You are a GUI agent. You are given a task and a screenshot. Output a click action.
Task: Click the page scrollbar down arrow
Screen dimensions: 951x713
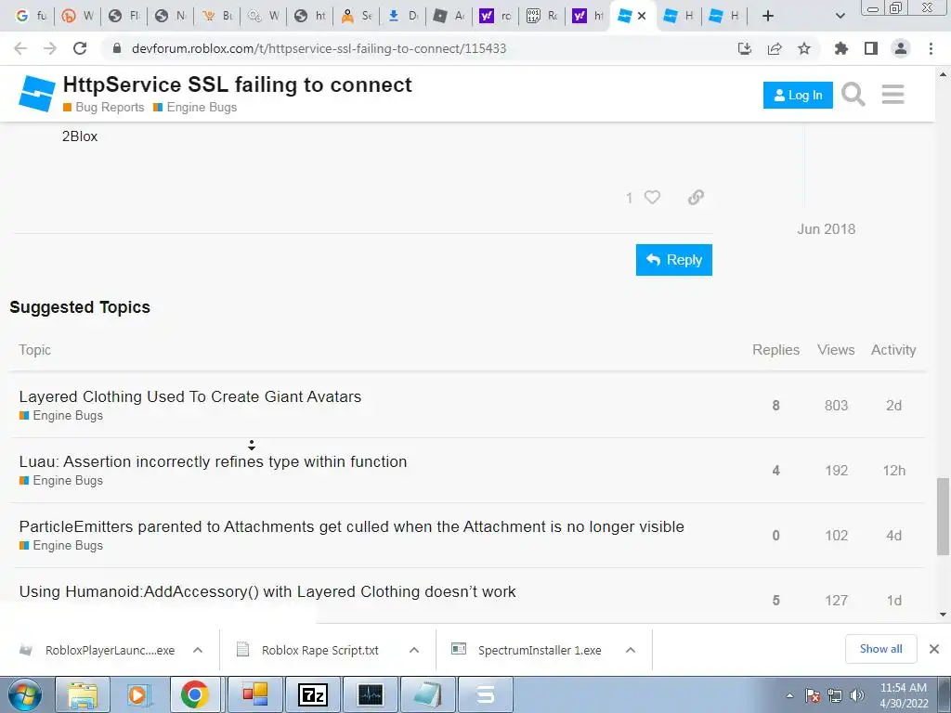pyautogui.click(x=943, y=615)
